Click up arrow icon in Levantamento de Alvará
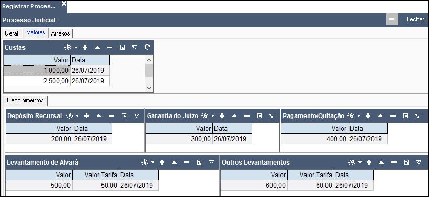The image size is (429, 197). (x=174, y=163)
